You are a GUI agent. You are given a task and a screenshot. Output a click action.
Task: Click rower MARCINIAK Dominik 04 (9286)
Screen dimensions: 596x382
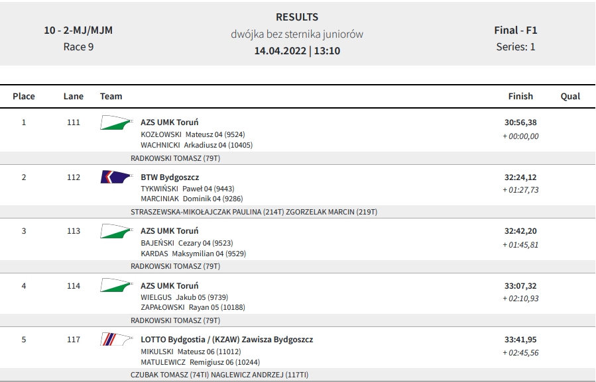192,199
